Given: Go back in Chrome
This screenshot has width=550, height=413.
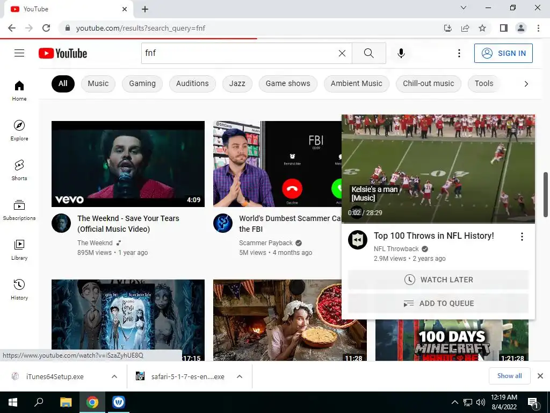Looking at the screenshot, I should click(x=12, y=28).
